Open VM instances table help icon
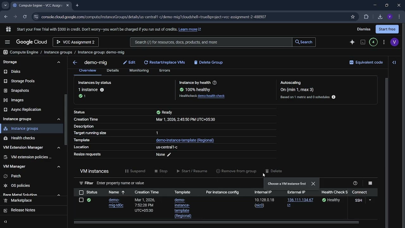 355,183
